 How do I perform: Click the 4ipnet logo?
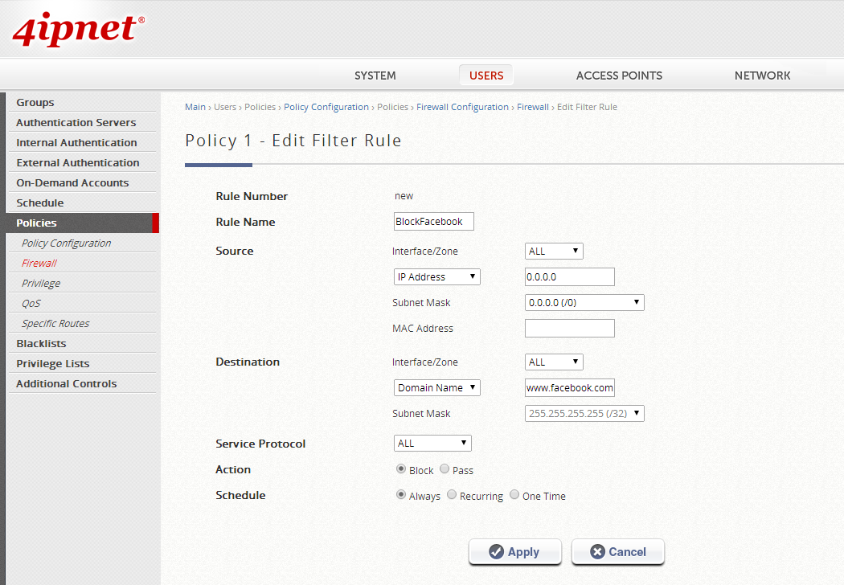coord(78,30)
